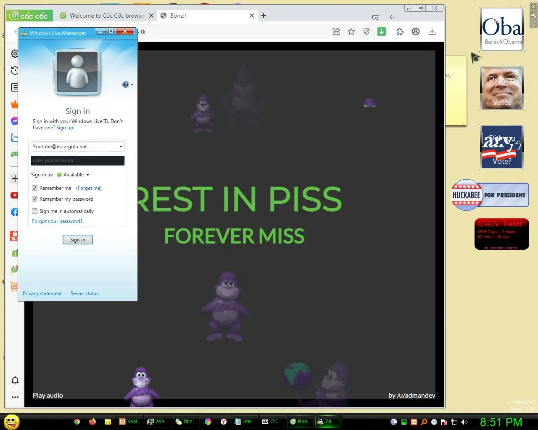Launch Chrome from the taskbar
The width and height of the screenshot is (538, 430).
point(77,422)
